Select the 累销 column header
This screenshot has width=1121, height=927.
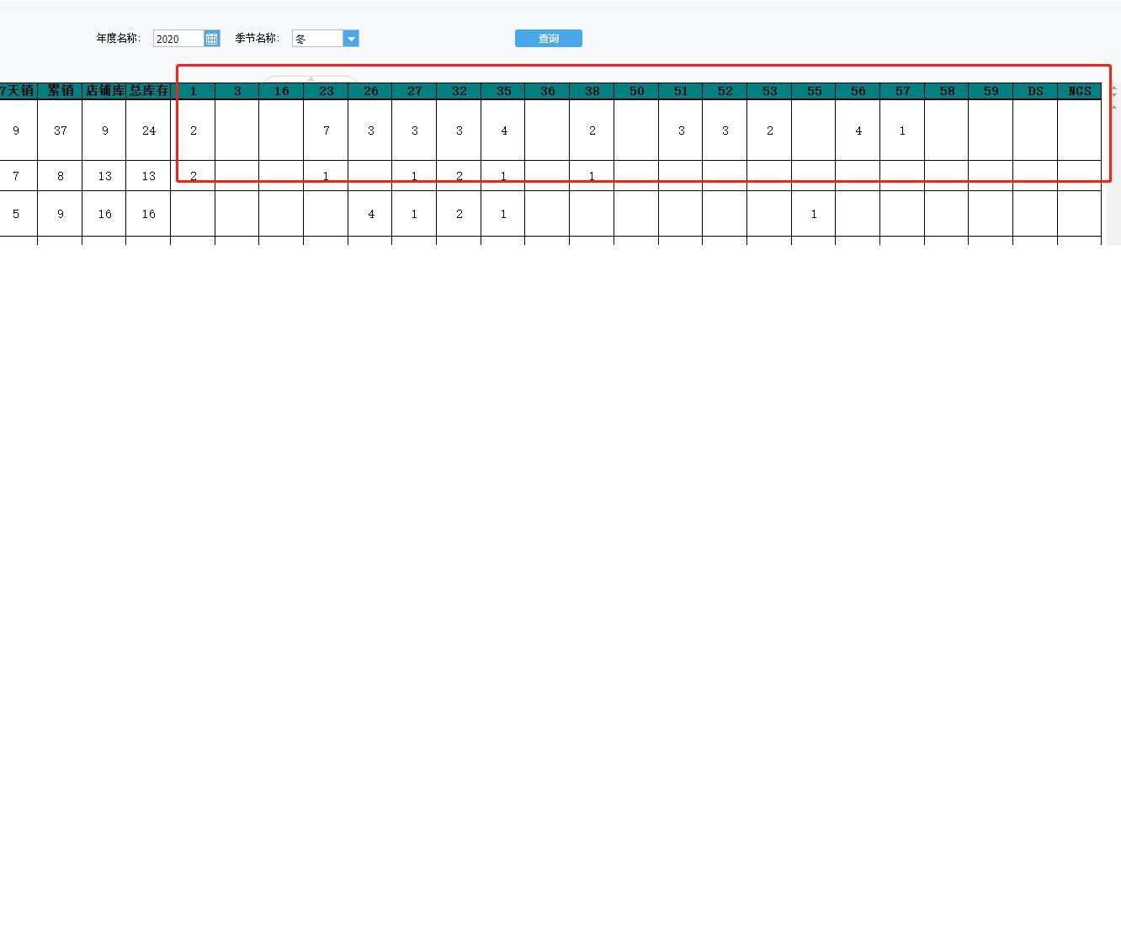click(x=60, y=91)
